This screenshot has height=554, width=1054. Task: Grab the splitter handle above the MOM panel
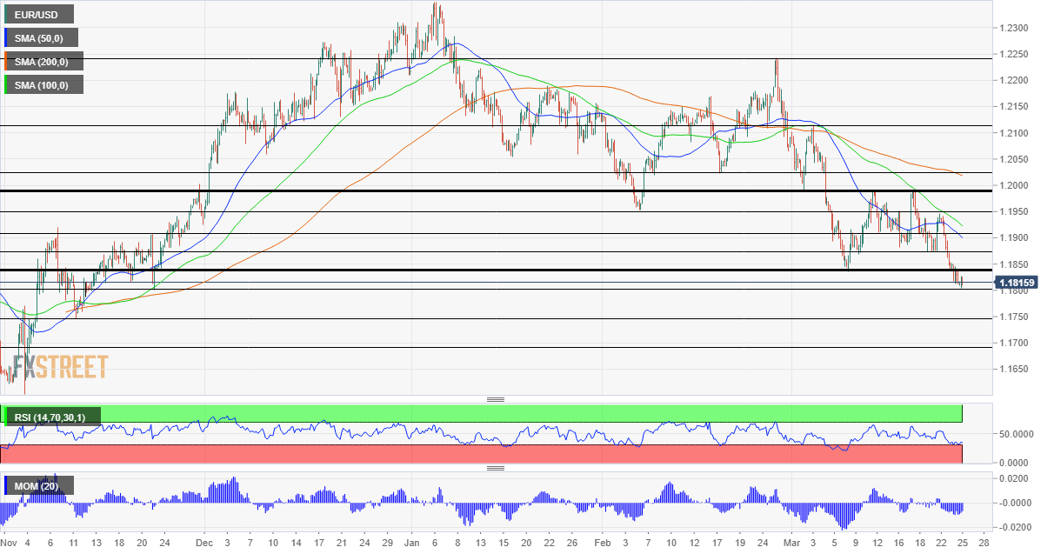tap(496, 468)
